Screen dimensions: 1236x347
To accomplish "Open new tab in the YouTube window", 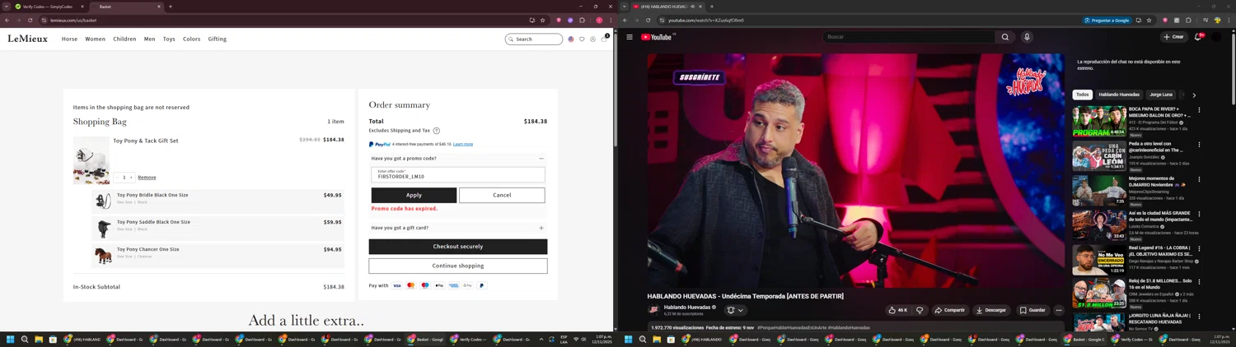I will (x=712, y=7).
